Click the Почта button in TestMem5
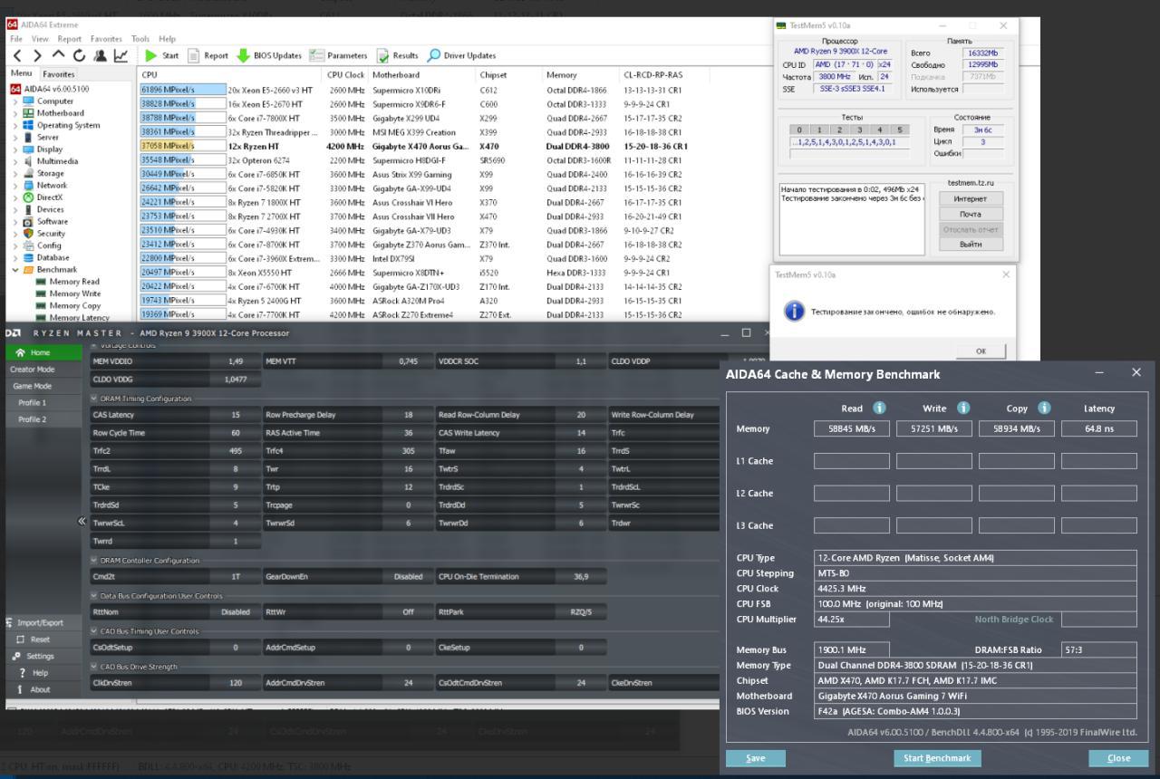 point(971,214)
